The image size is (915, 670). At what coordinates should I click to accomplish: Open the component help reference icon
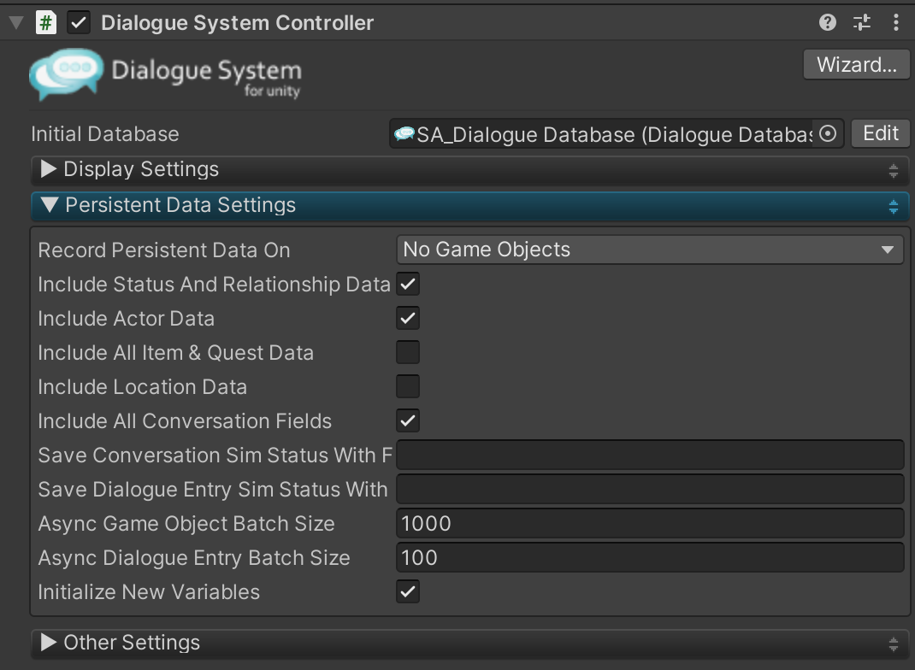[x=827, y=23]
